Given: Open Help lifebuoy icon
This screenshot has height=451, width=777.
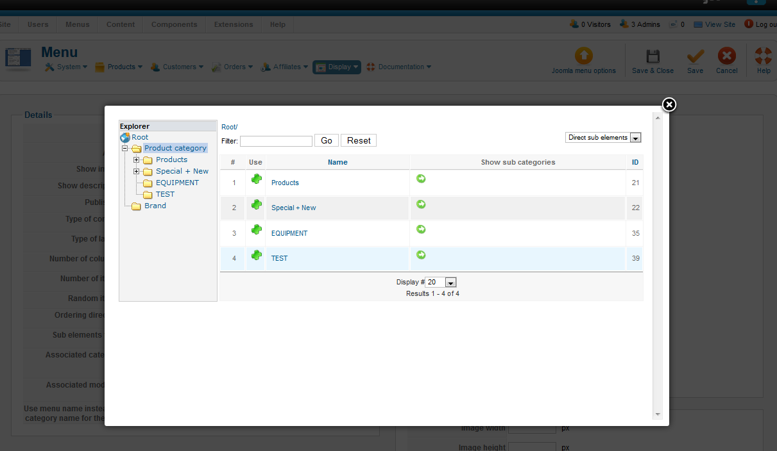Looking at the screenshot, I should 764,56.
